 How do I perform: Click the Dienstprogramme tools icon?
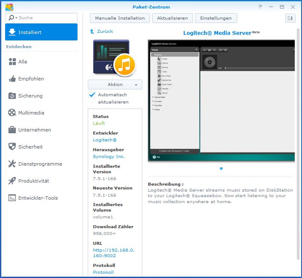pyautogui.click(x=12, y=164)
